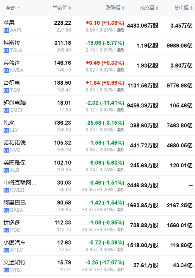This screenshot has height=278, width=195.
Task: Sort by 总市值 column arrows
Action: pos(191,8)
